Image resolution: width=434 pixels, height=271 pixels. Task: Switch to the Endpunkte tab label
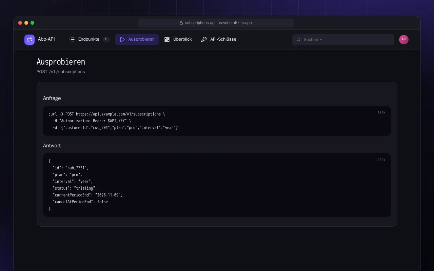(x=89, y=39)
